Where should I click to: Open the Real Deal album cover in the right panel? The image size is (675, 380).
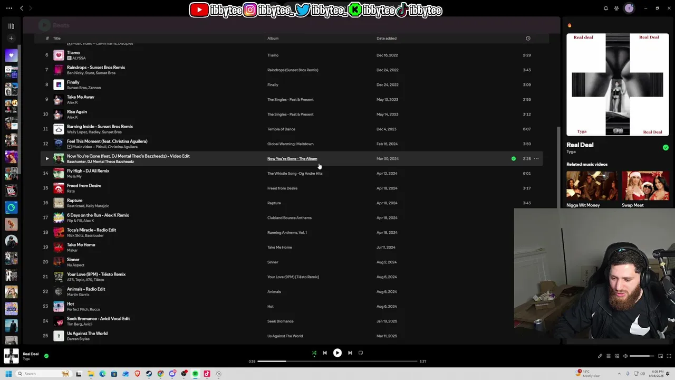tap(618, 84)
